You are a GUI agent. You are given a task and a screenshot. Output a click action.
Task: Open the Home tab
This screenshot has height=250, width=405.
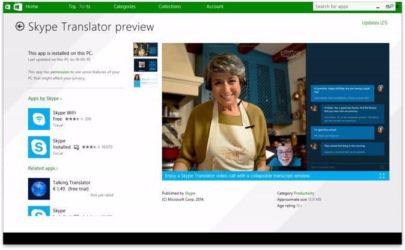pos(32,7)
